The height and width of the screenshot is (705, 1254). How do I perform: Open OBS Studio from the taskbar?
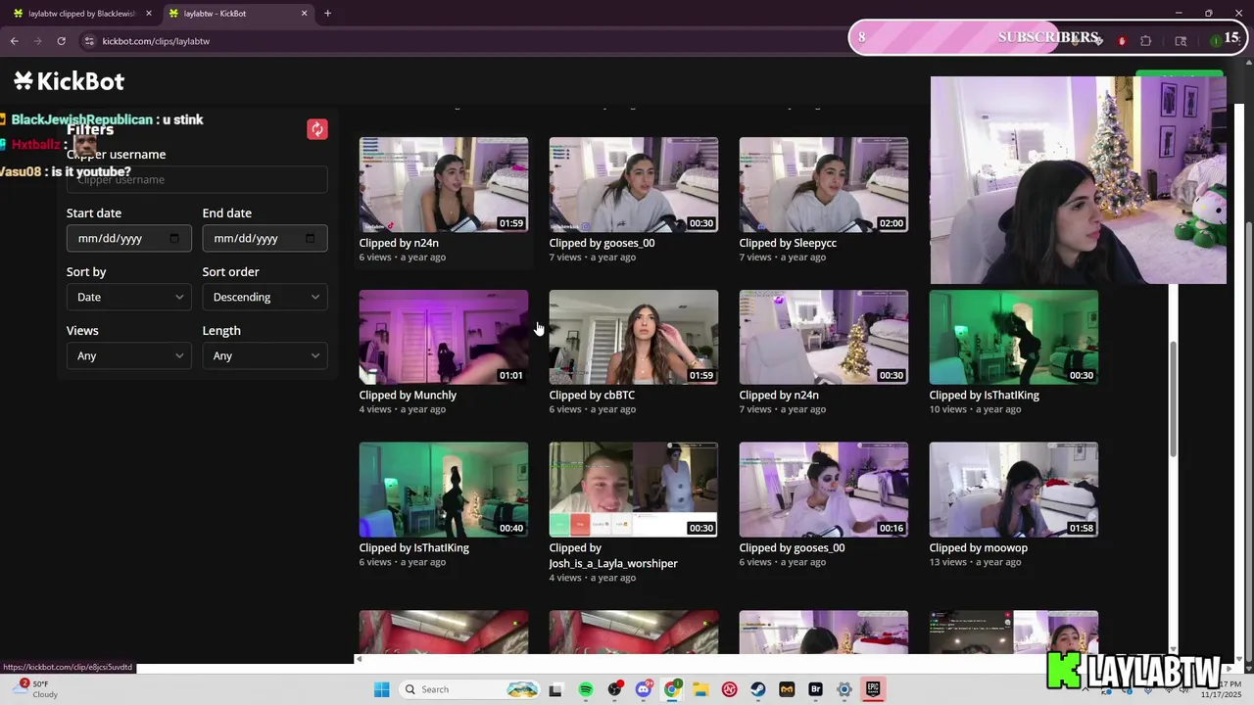(614, 689)
